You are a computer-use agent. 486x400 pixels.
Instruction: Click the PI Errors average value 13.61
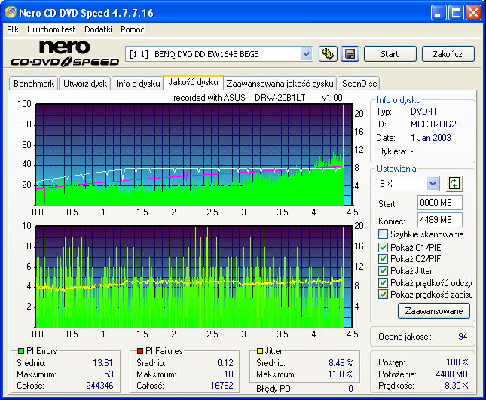102,362
